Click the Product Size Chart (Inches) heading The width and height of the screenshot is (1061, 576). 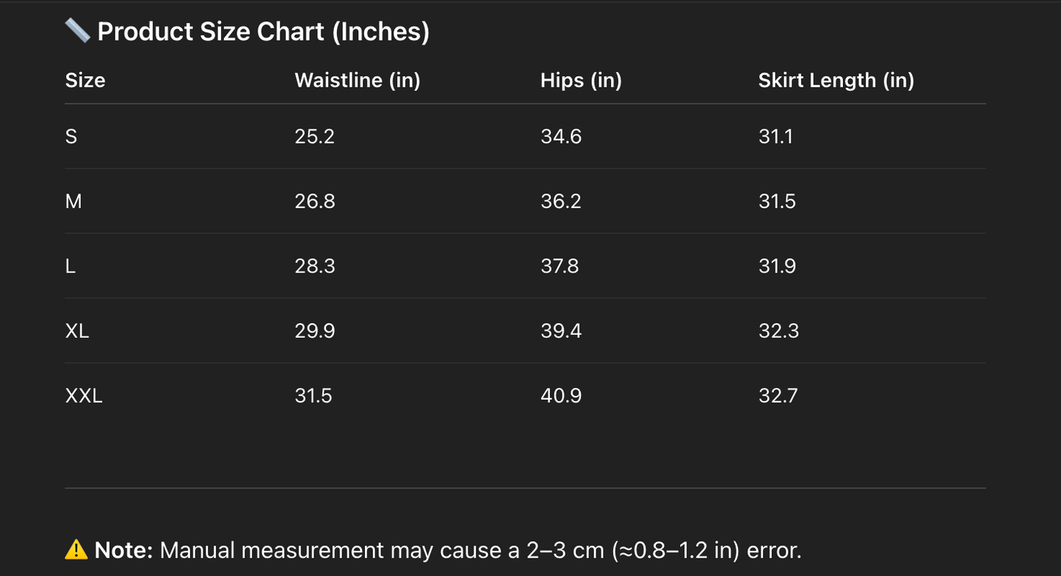(x=263, y=32)
